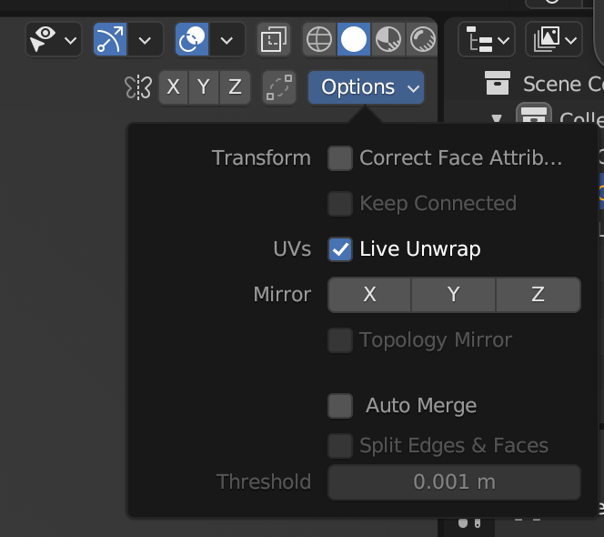Close the Options popover menu
Image resolution: width=604 pixels, height=537 pixels.
coord(366,87)
